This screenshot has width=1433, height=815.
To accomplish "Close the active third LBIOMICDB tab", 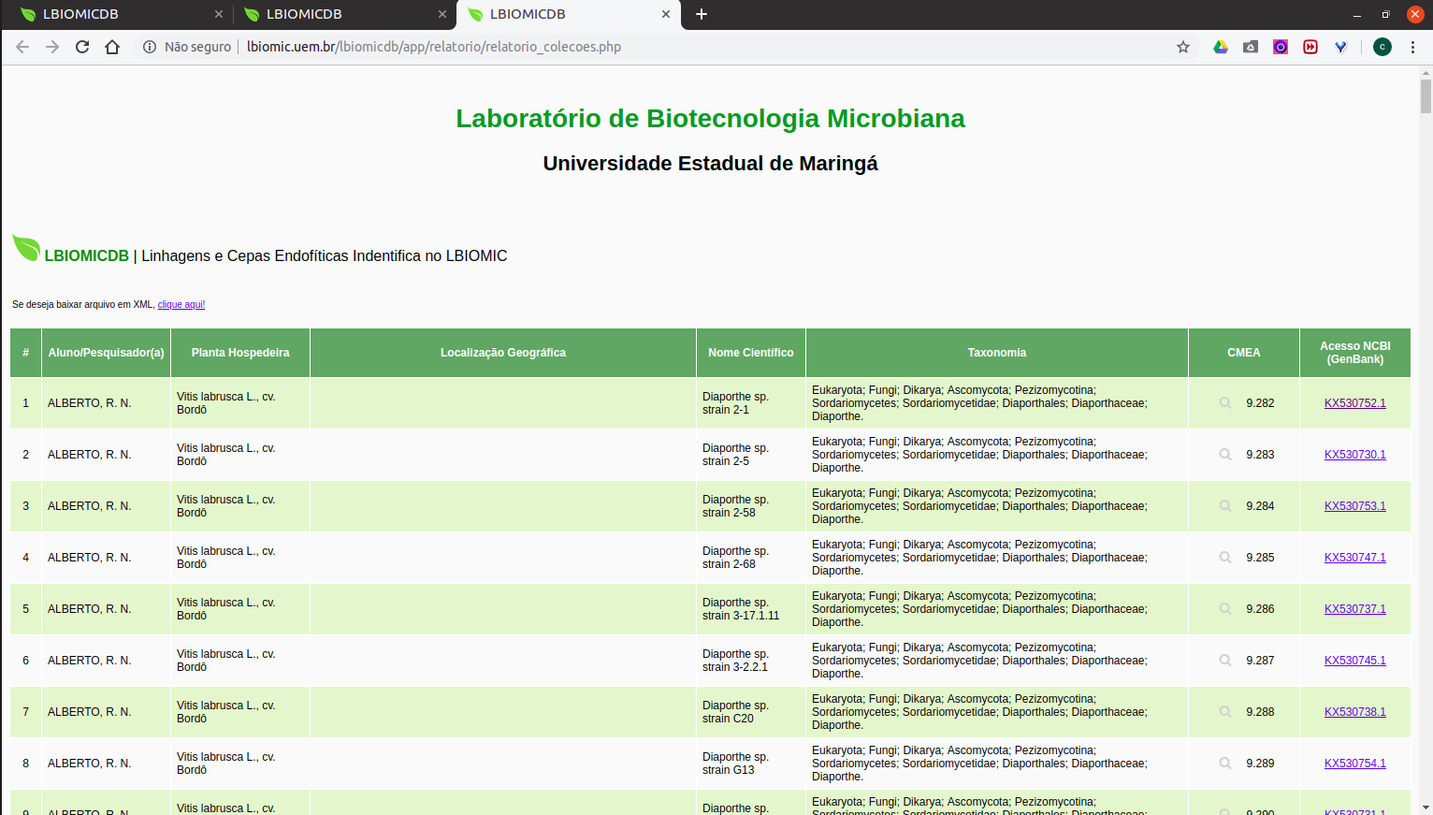I will 666,14.
